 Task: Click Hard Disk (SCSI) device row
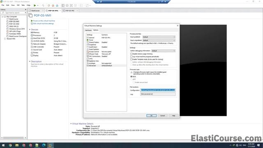click(x=48, y=38)
